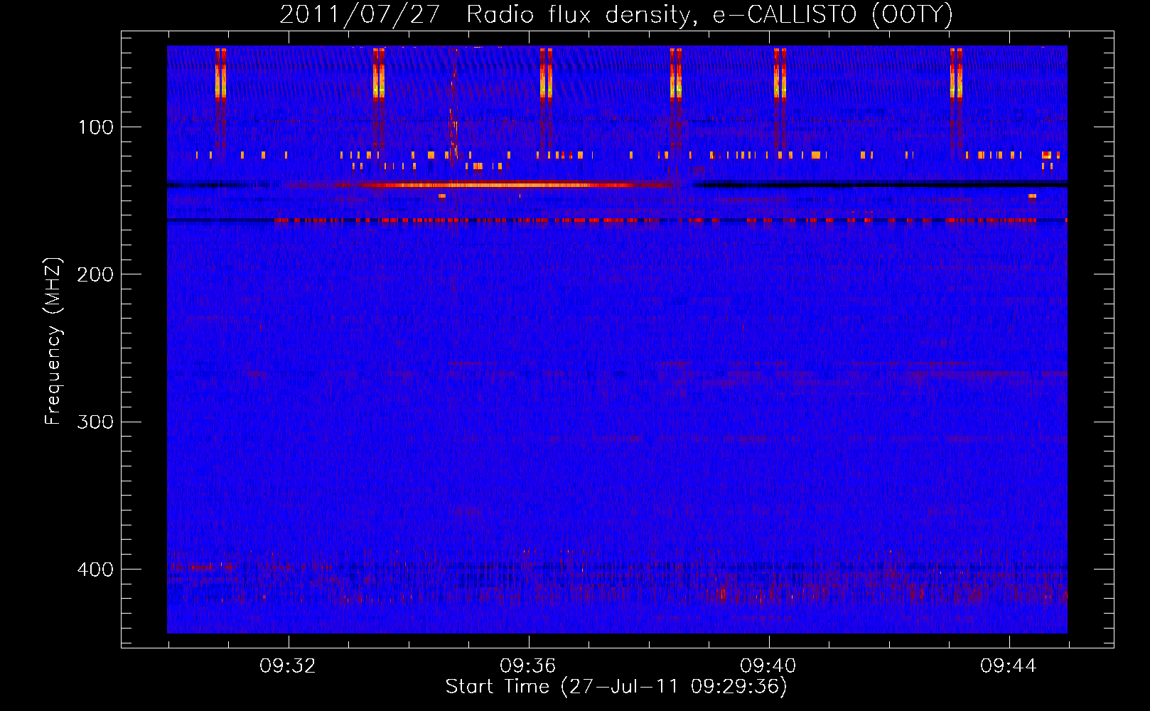Click the 300 frequency tick label
Image resolution: width=1150 pixels, height=711 pixels.
coord(96,422)
